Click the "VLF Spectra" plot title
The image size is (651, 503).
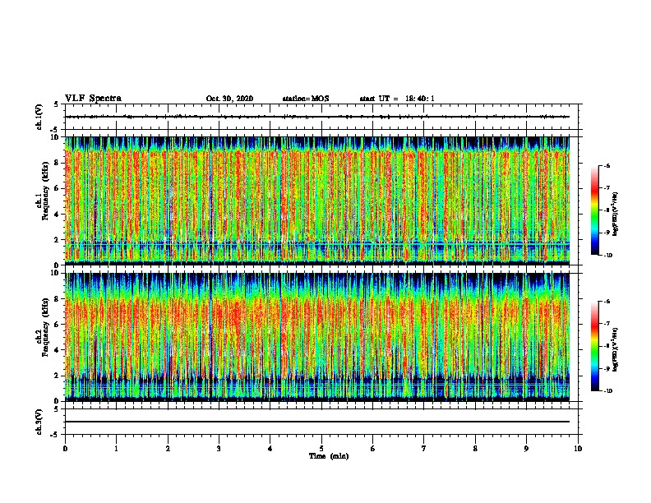[93, 99]
